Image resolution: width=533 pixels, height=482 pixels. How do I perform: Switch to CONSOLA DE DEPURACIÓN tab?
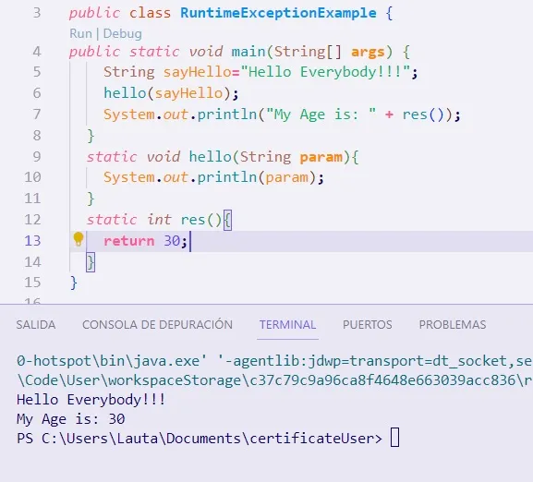coord(157,325)
